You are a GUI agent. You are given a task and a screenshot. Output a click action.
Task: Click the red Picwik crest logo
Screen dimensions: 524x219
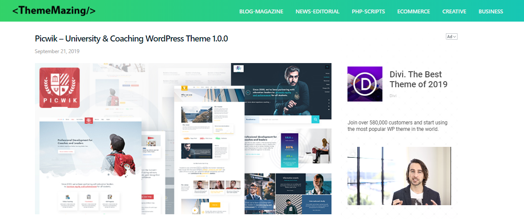pos(60,88)
